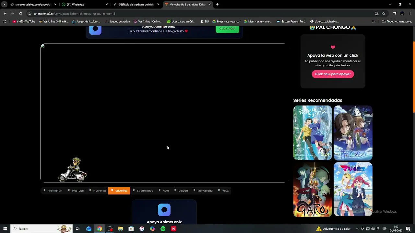Switch to the WhatsApp tab
Viewport: 415px width, 233px height.
tap(84, 5)
